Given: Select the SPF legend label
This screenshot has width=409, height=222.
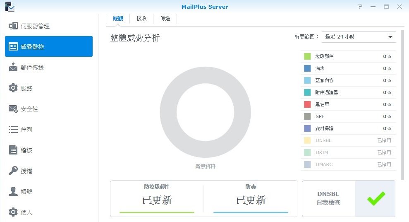Looking at the screenshot, I should pos(320,116).
